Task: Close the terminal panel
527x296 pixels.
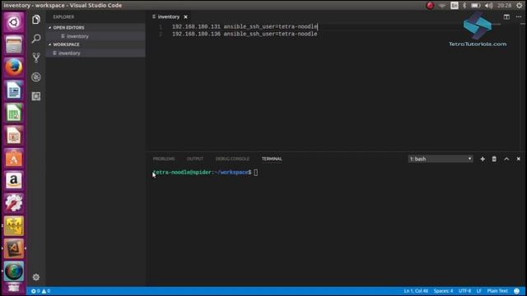Action: [x=519, y=159]
